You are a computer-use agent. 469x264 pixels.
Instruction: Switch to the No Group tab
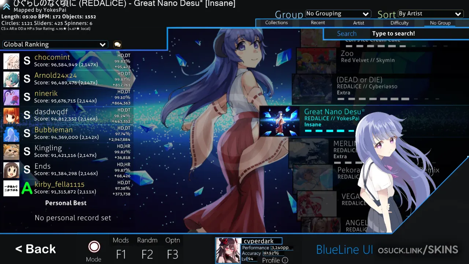coord(440,23)
